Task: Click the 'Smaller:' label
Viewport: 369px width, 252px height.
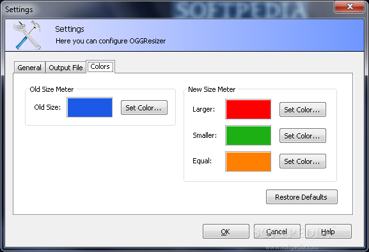Action: 205,135
